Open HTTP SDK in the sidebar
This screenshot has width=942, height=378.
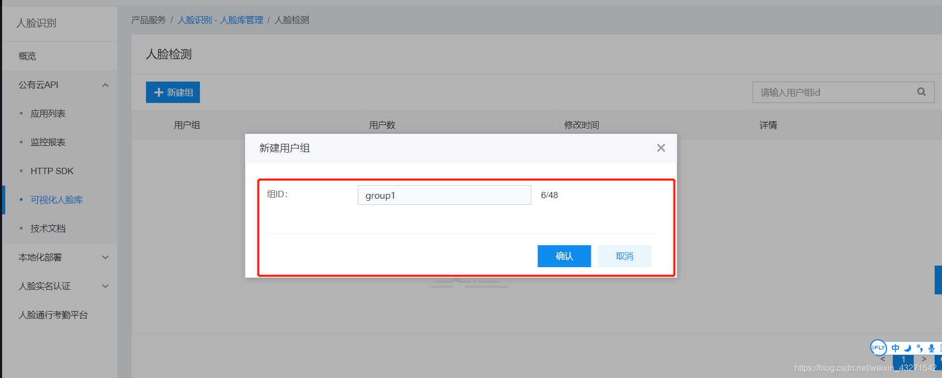tap(52, 171)
